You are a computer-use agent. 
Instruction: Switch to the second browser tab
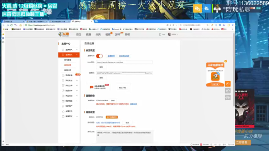tap(37, 21)
